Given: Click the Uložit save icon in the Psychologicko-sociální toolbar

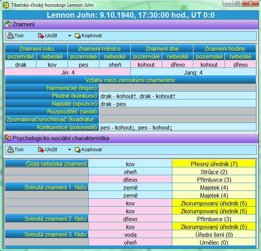Looking at the screenshot, I should click(x=41, y=150).
